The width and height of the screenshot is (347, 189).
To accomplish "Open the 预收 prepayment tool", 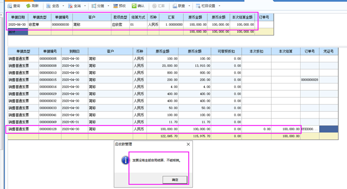I will [115, 6].
